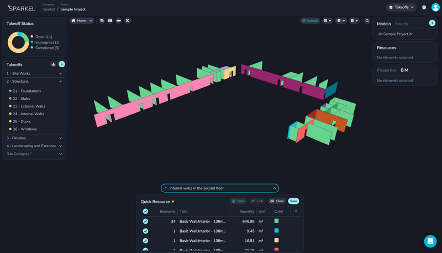Image resolution: width=442 pixels, height=253 pixels.
Task: Switch to the Properties tab
Action: click(x=386, y=70)
